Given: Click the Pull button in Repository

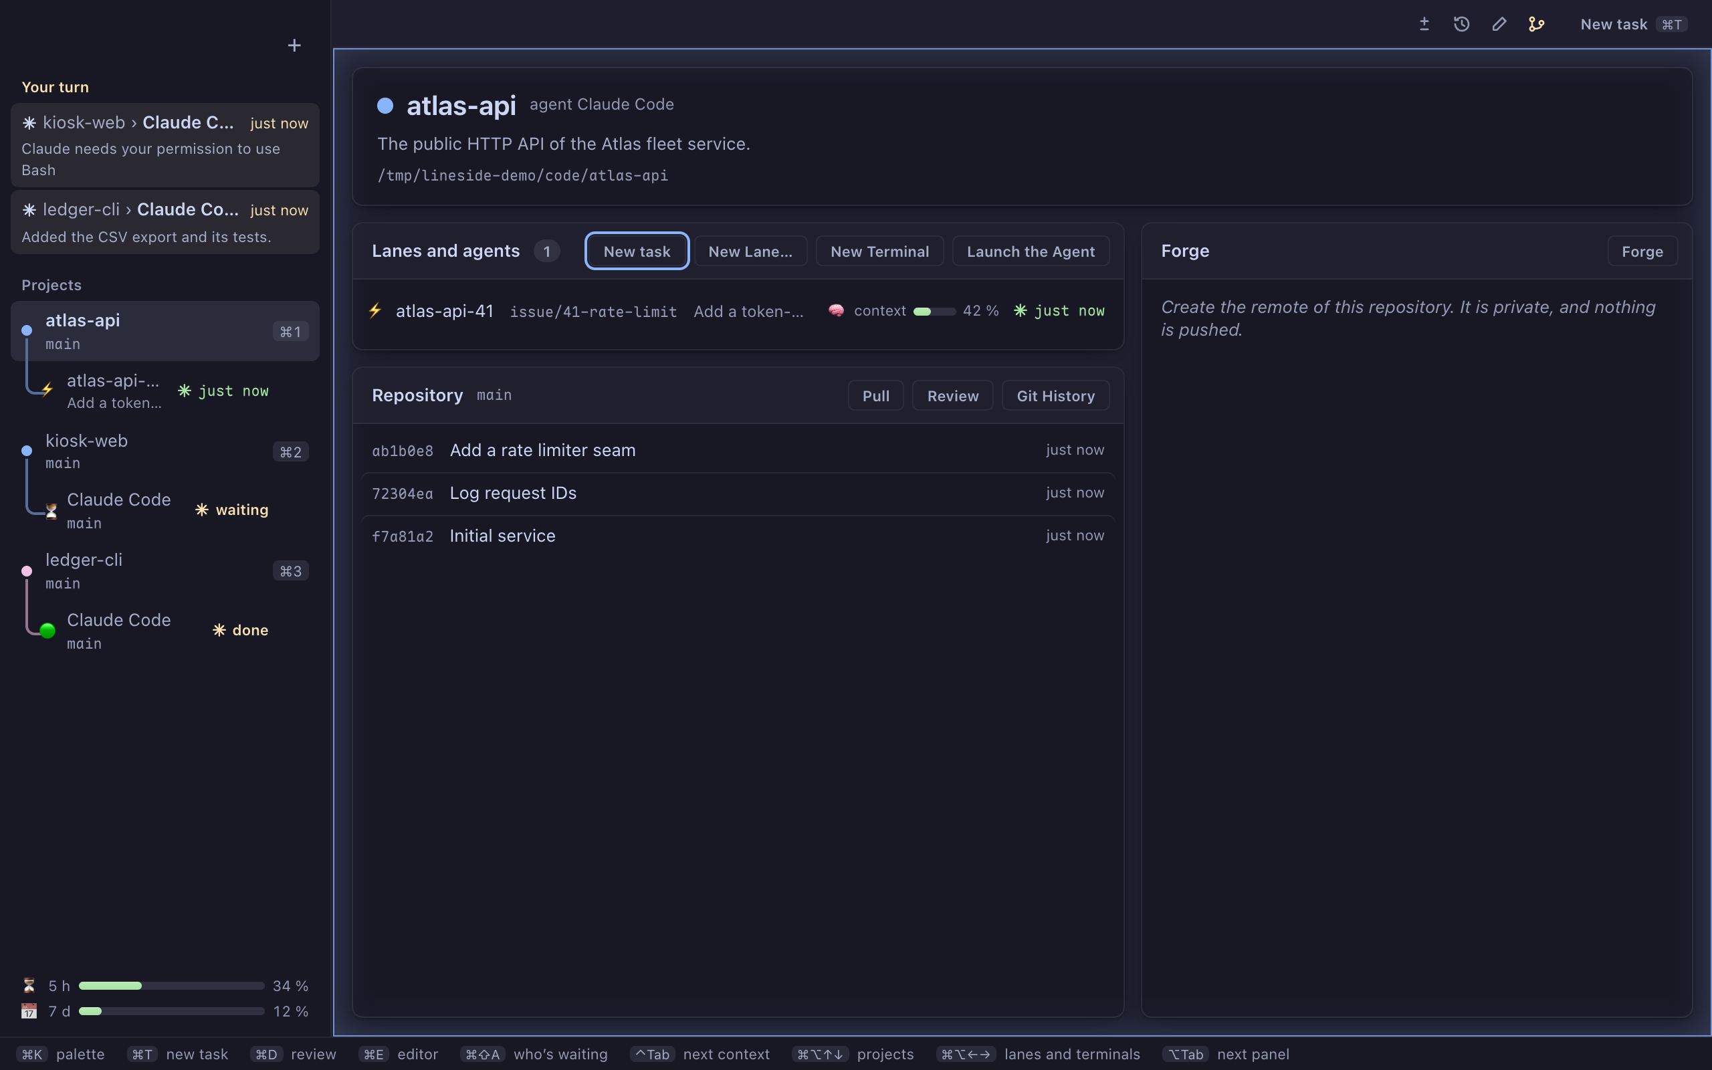Looking at the screenshot, I should (x=876, y=396).
